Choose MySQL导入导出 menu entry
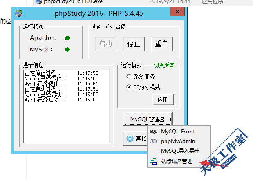This screenshot has width=253, height=180. pyautogui.click(x=180, y=151)
